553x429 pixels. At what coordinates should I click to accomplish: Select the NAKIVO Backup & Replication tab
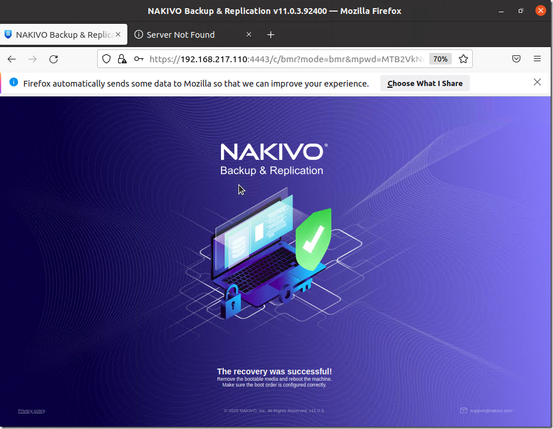(63, 34)
